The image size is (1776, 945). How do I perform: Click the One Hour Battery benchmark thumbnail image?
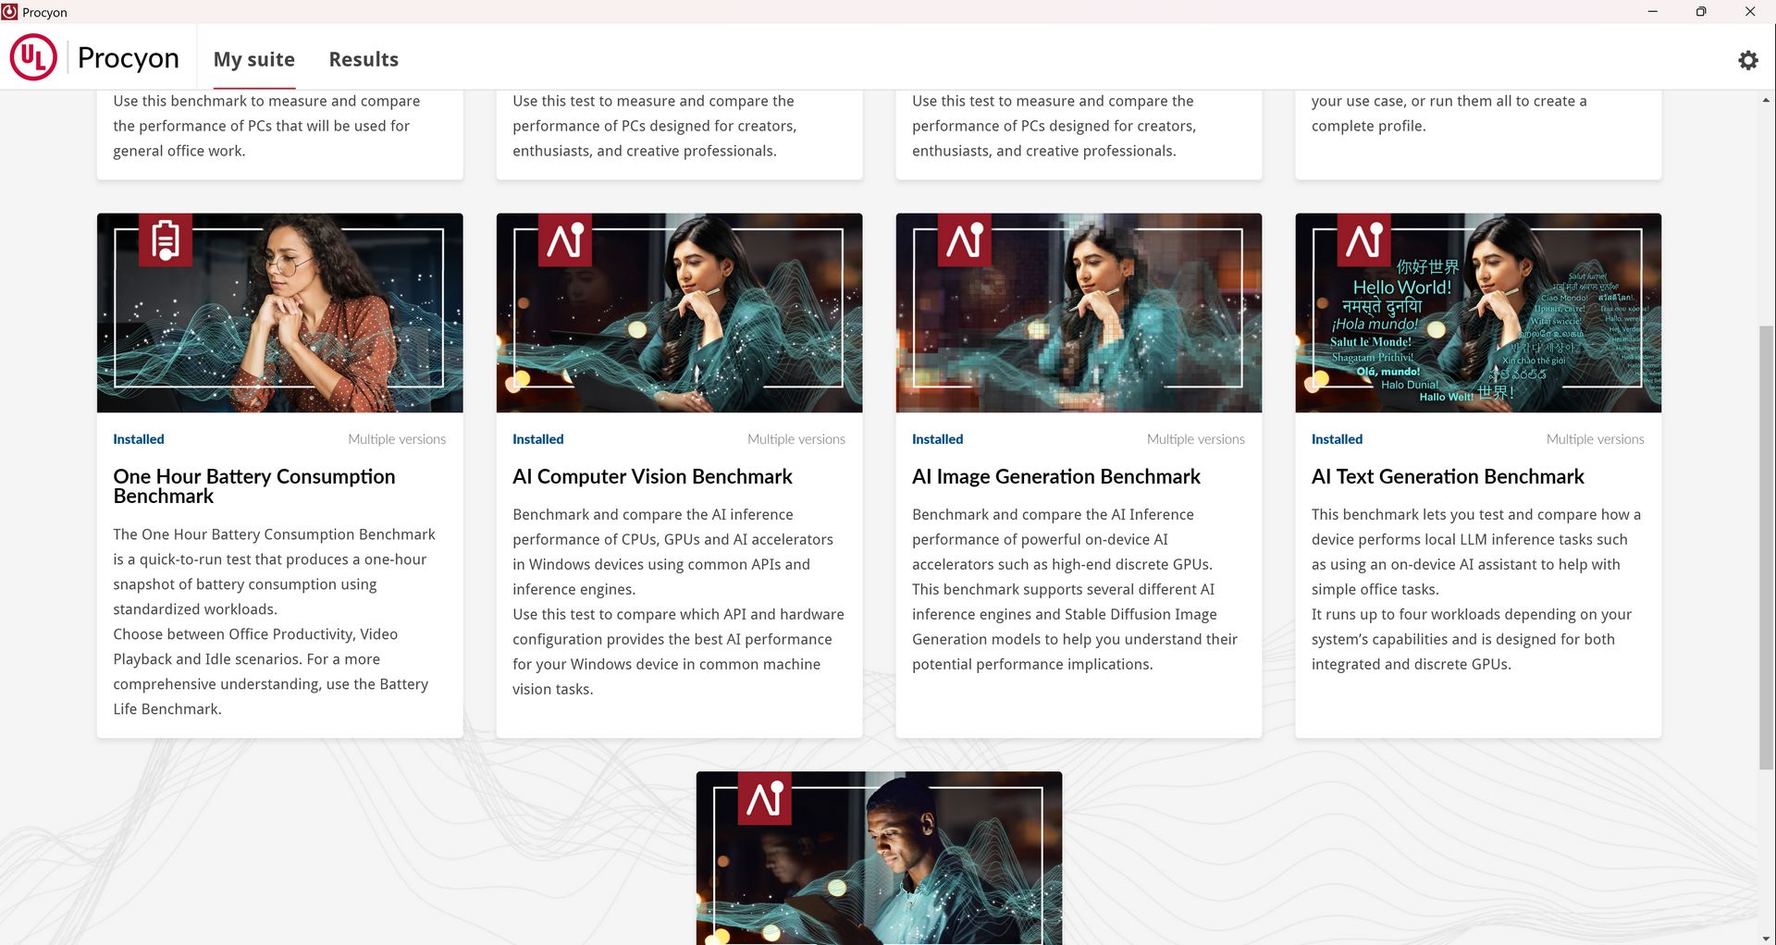click(280, 313)
